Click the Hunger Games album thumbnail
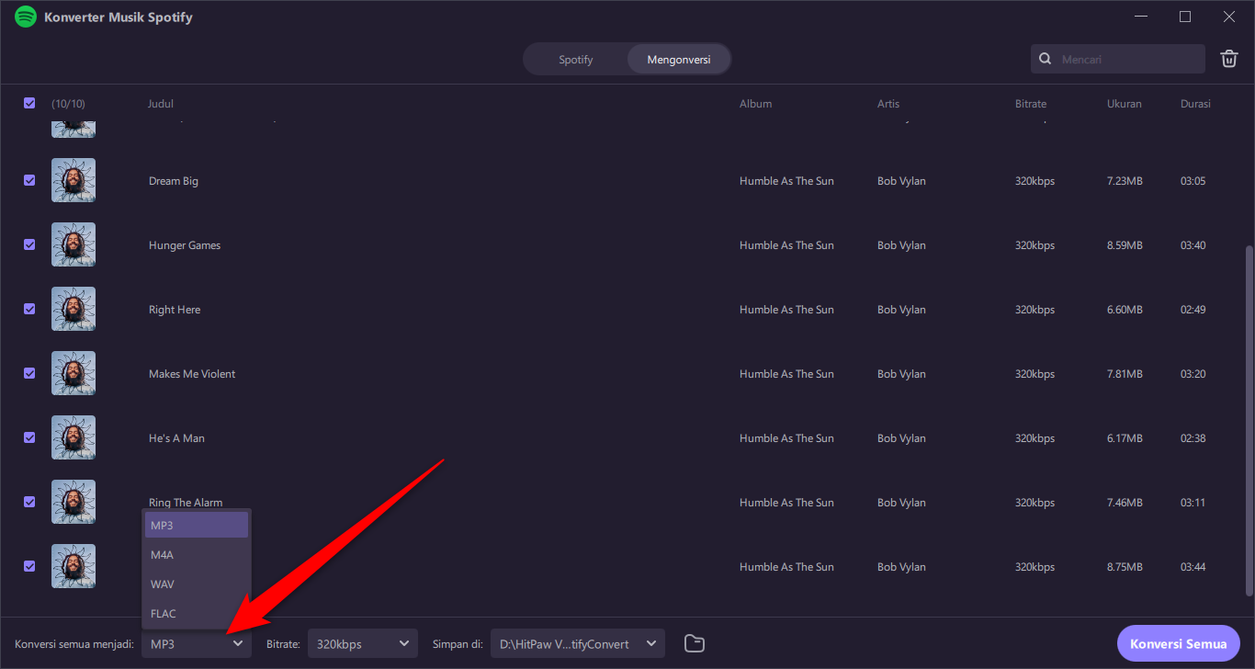This screenshot has height=669, width=1255. (73, 244)
